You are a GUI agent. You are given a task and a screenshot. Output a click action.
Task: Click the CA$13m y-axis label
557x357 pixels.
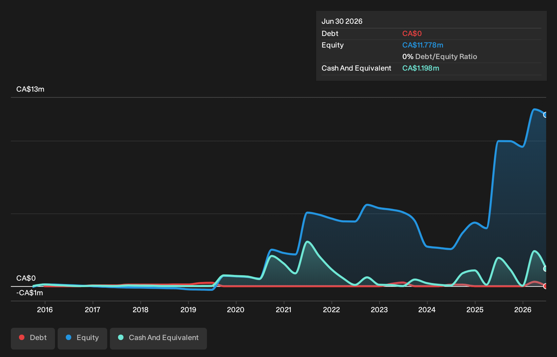tap(30, 89)
